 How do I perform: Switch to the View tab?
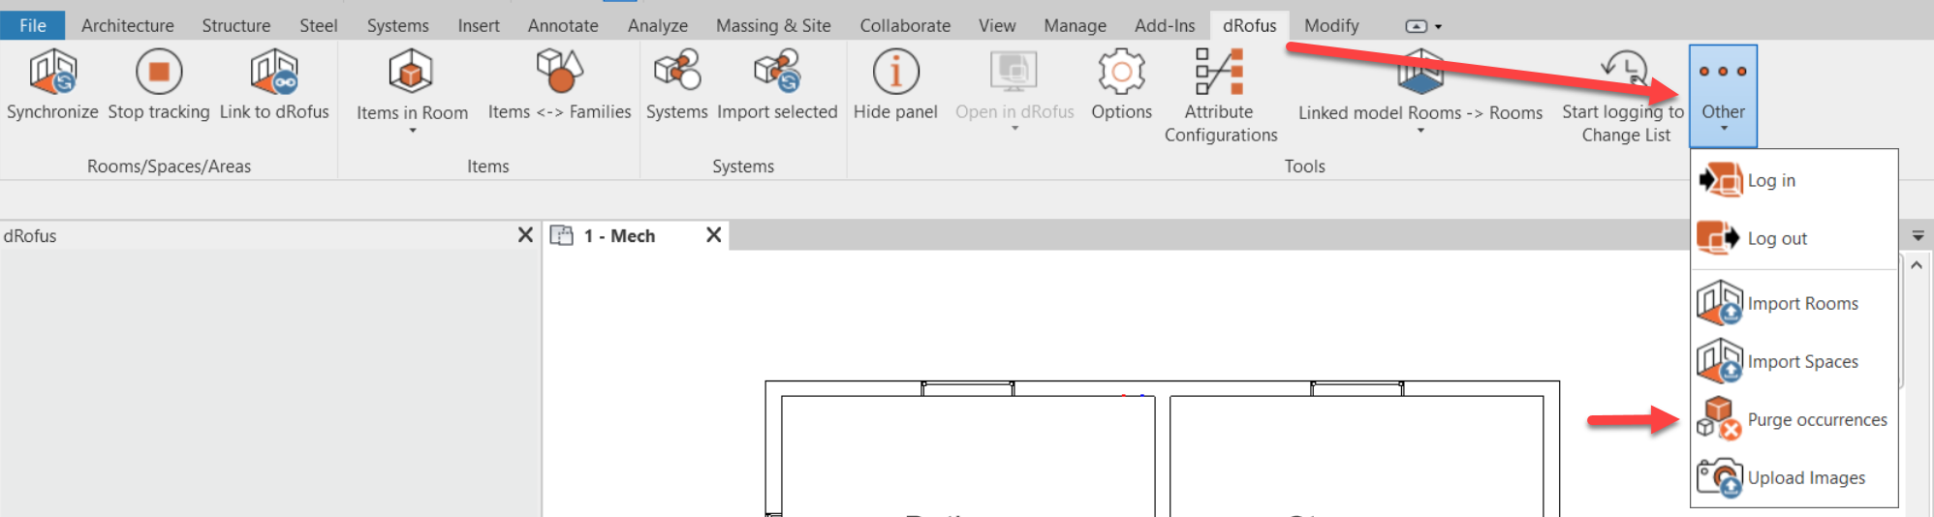pos(997,25)
